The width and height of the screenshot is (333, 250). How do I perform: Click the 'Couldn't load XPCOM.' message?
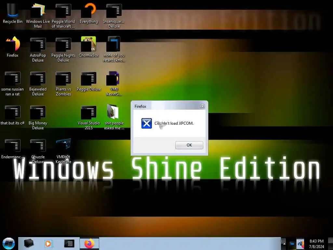(174, 123)
